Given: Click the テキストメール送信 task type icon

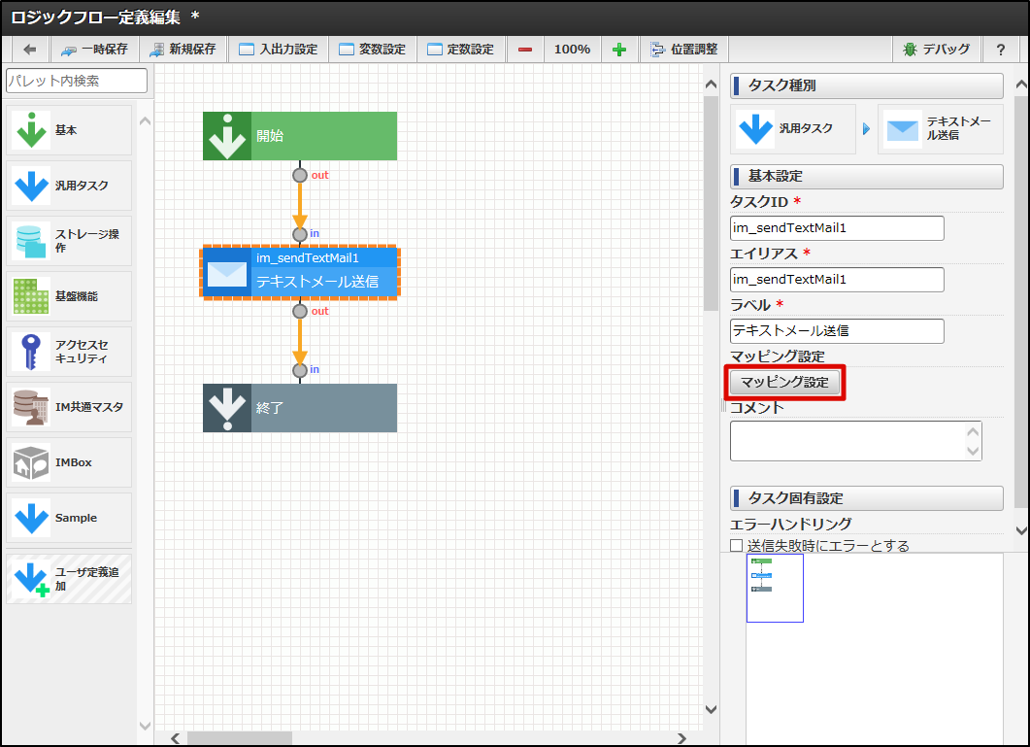Looking at the screenshot, I should point(941,129).
